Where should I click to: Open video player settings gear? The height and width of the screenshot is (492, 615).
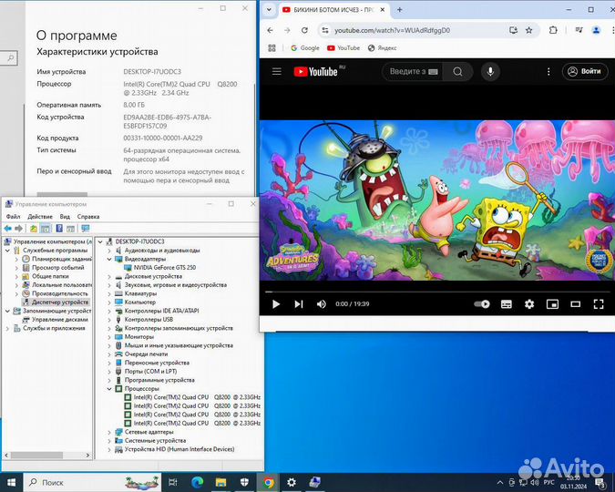click(x=529, y=304)
